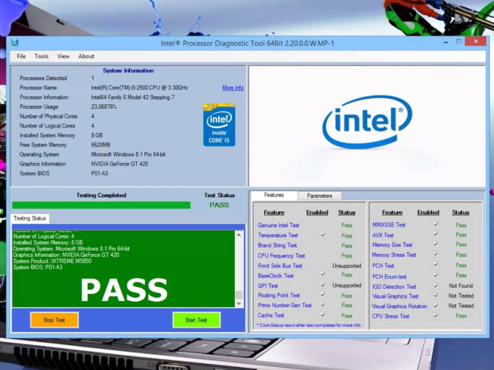Toggle the PCH Test checkbox
The image size is (494, 370).
(436, 265)
